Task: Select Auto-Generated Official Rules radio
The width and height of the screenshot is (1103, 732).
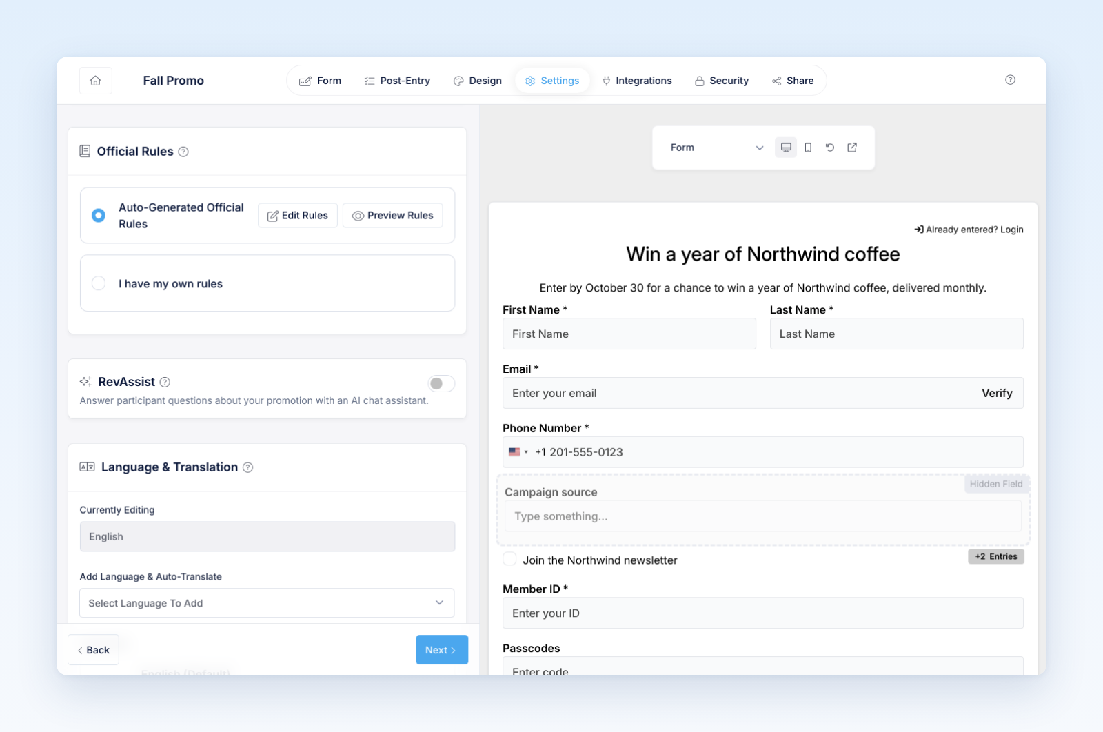Action: pos(99,216)
